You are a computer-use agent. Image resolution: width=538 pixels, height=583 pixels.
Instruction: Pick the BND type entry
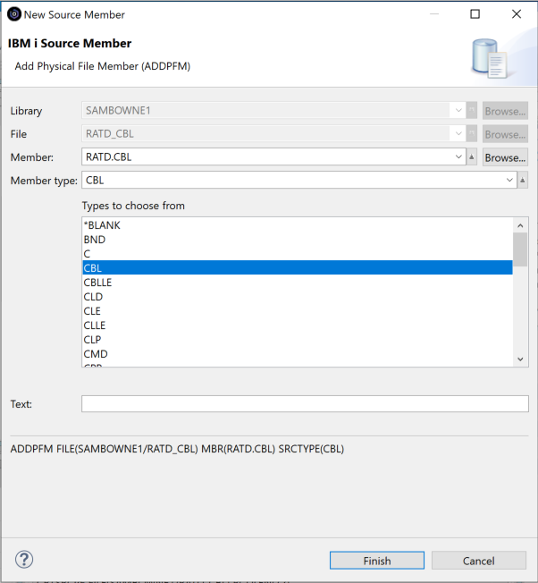[x=94, y=240]
